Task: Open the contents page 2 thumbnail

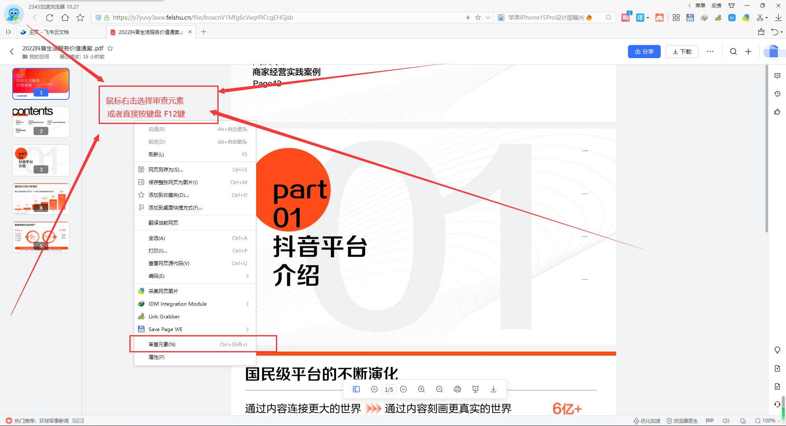Action: [41, 122]
